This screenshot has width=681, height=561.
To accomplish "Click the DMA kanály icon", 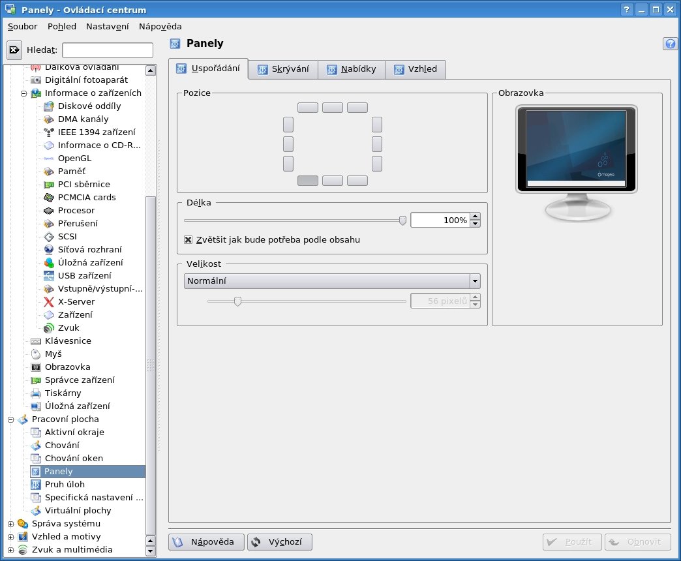I will [x=49, y=119].
